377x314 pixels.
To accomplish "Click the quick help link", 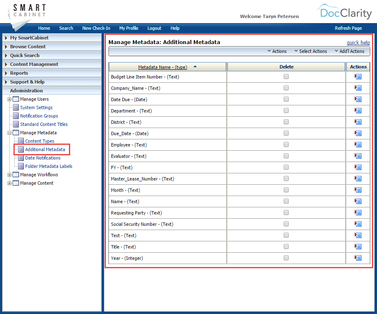I will [x=358, y=42].
